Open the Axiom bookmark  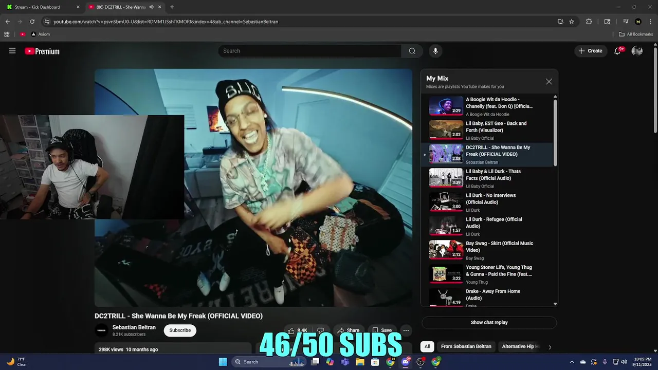(41, 34)
